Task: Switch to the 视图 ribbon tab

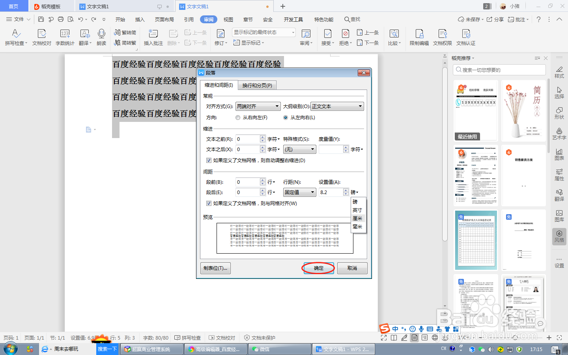Action: (228, 19)
